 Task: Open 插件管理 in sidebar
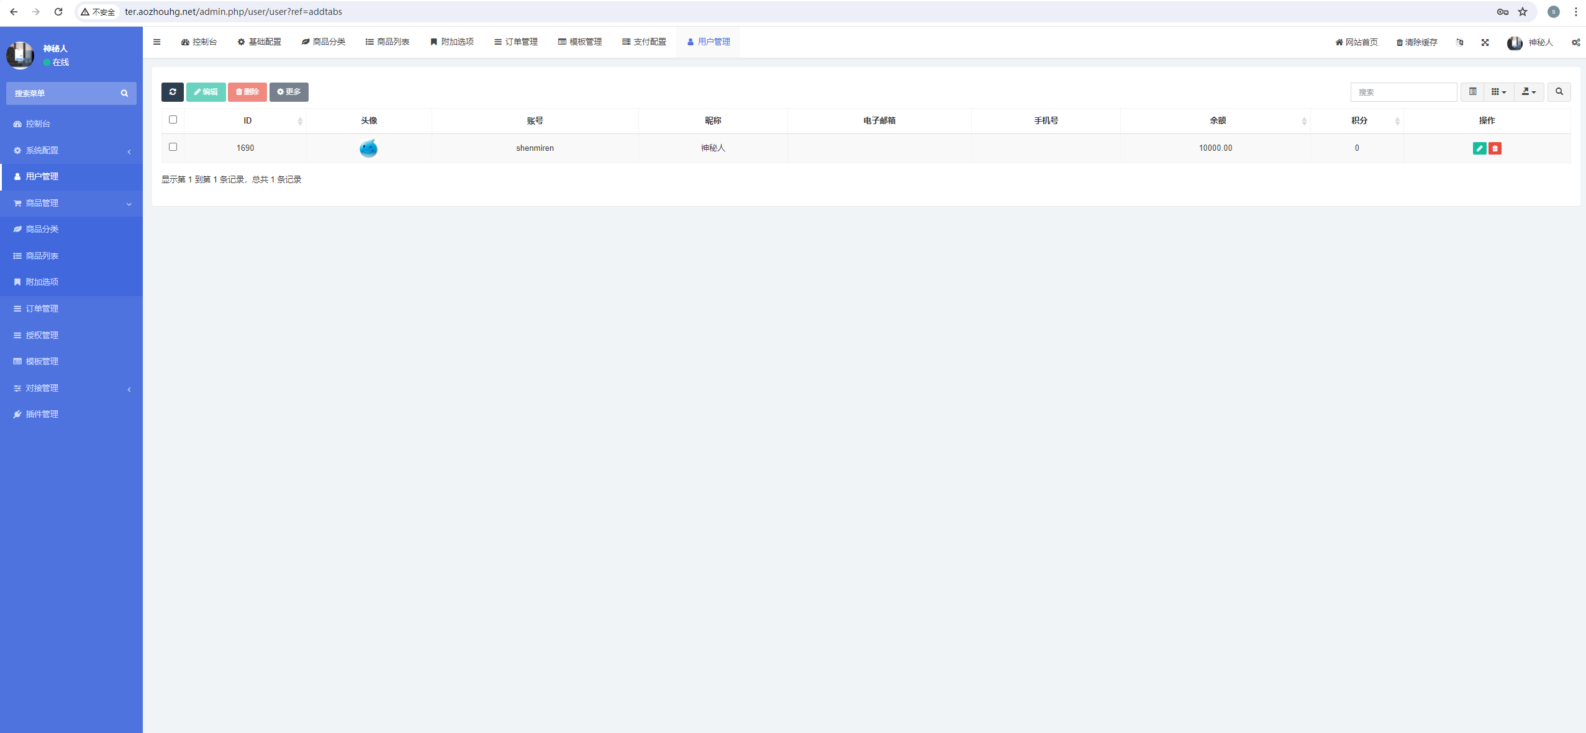[42, 414]
